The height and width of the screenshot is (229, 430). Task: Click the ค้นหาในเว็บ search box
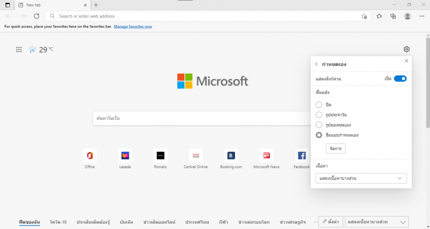[202, 118]
